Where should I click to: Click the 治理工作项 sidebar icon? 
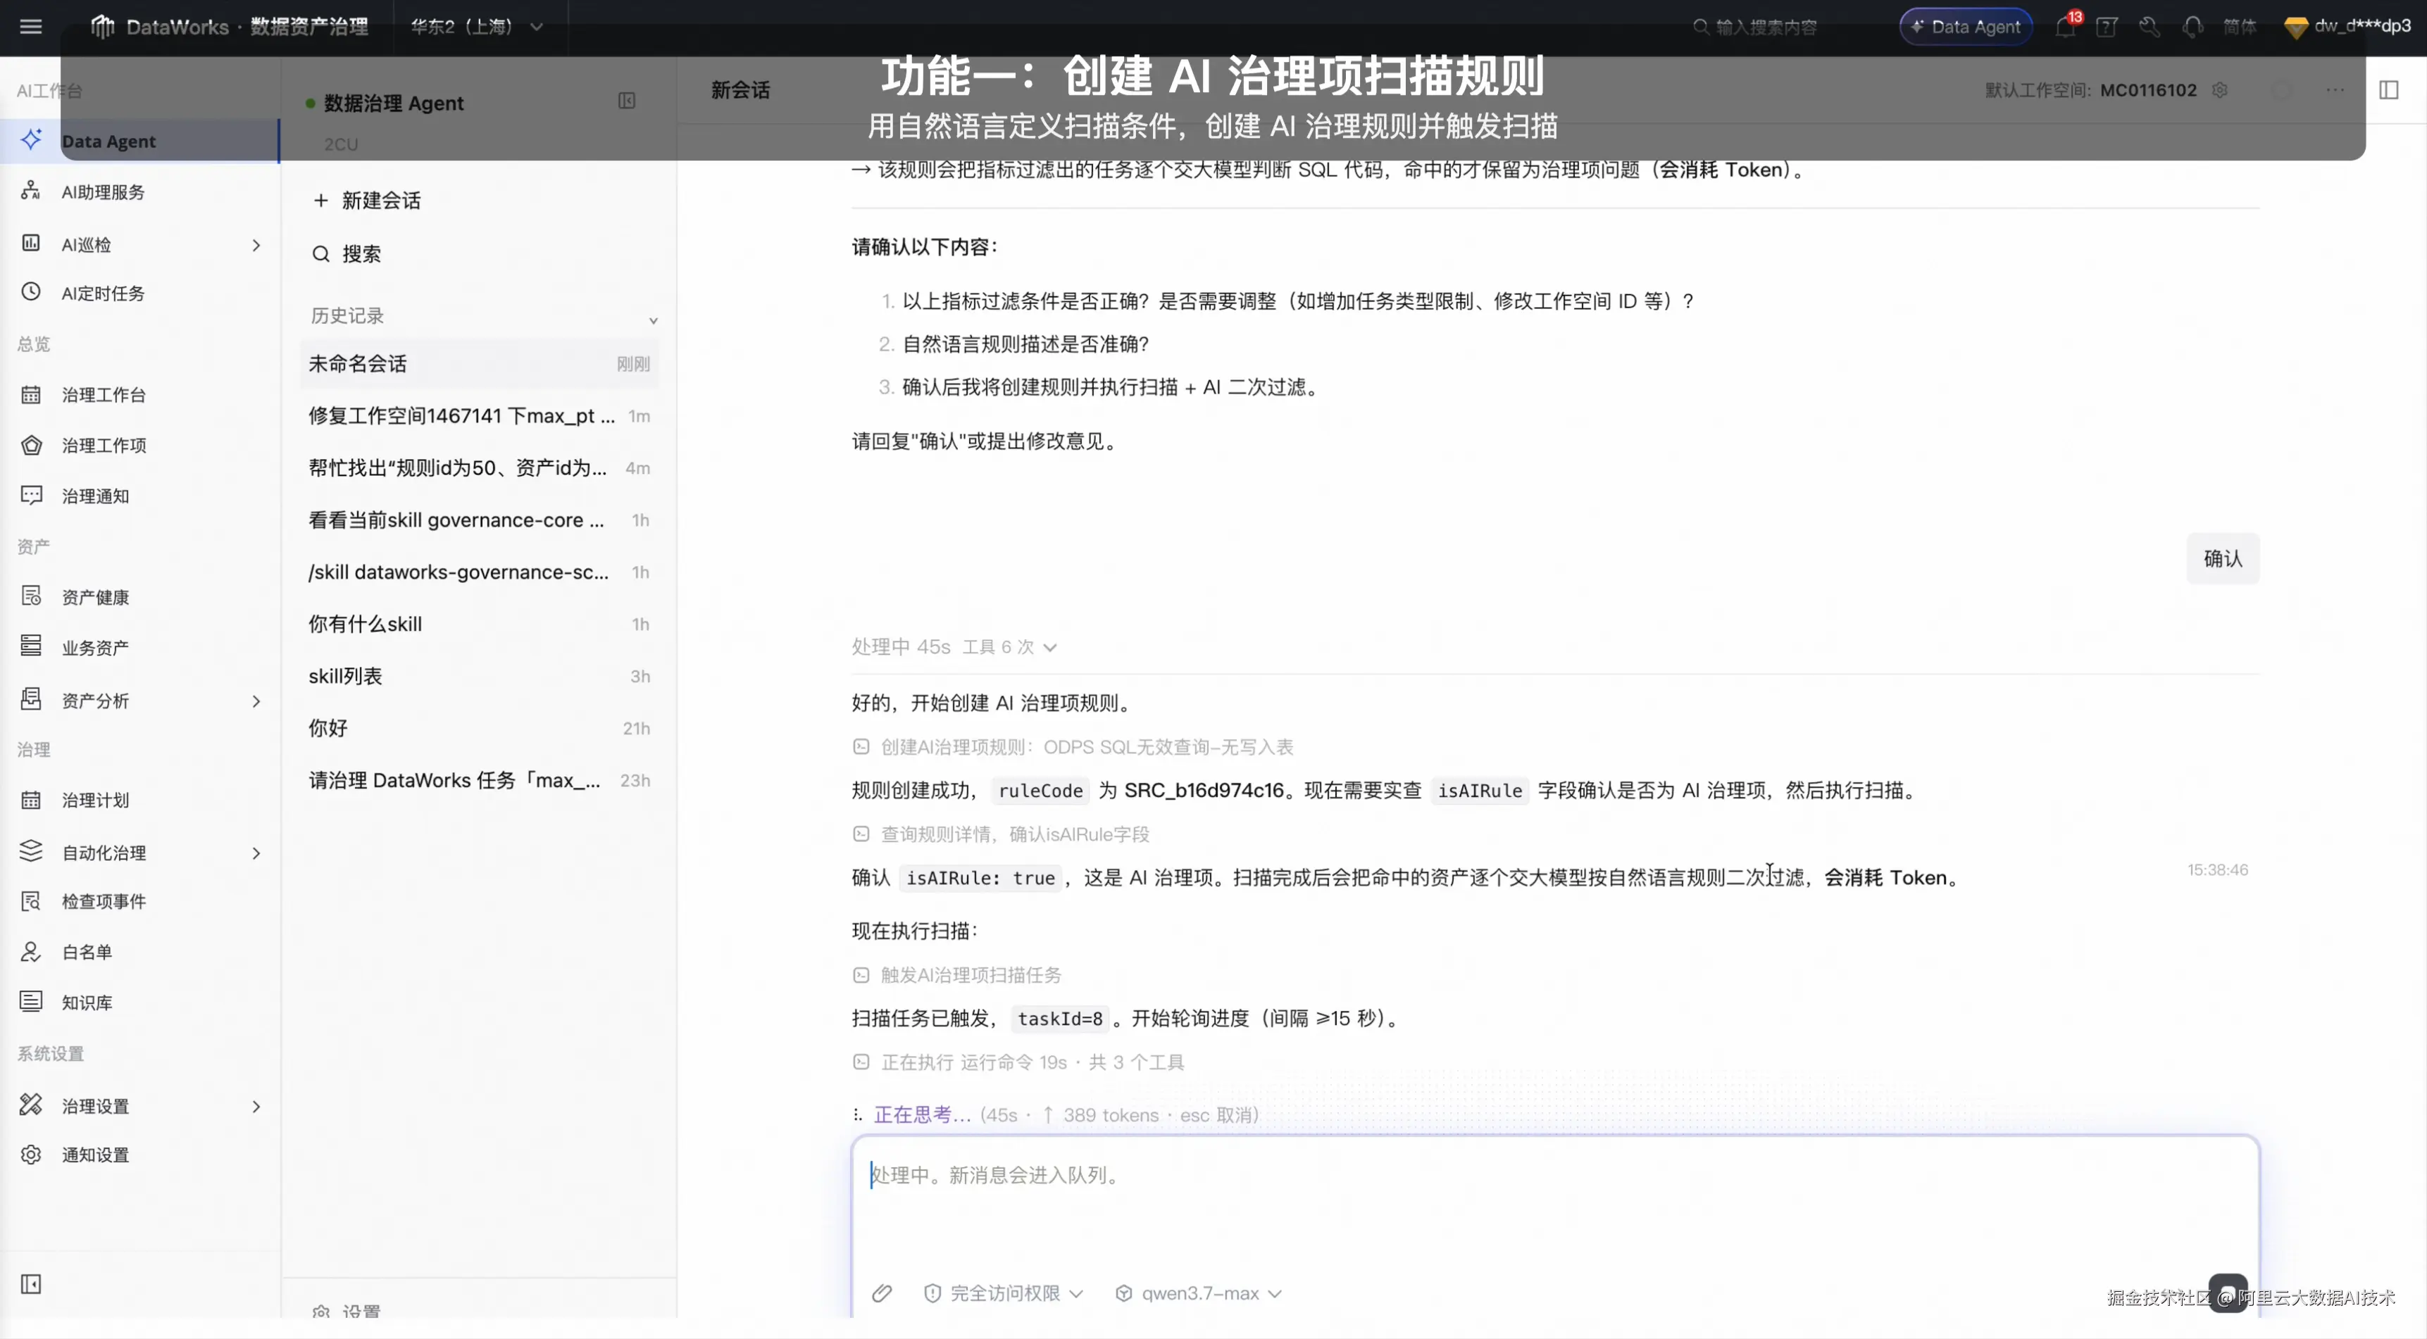(x=31, y=444)
